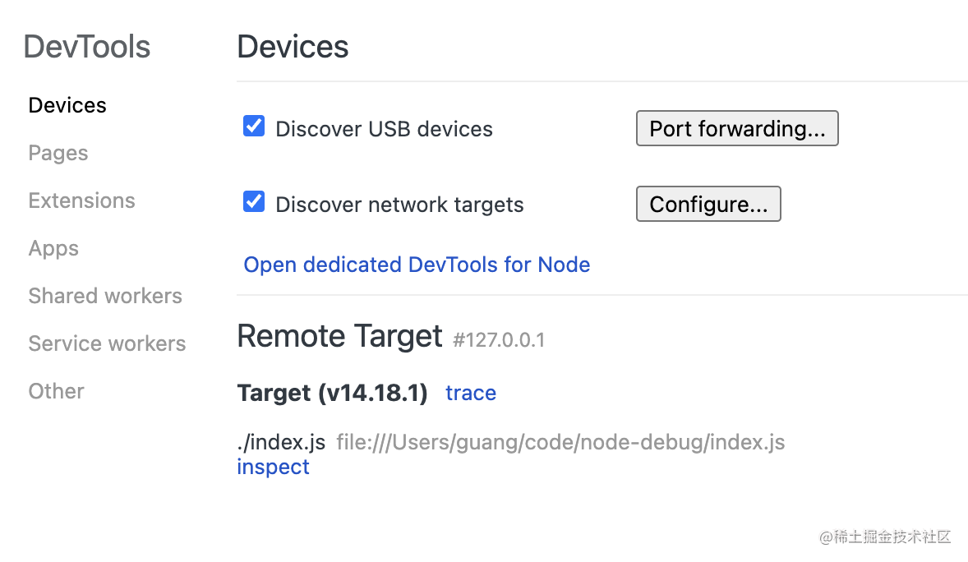Image resolution: width=968 pixels, height=562 pixels.
Task: Go to Extensions in sidebar
Action: pos(81,200)
